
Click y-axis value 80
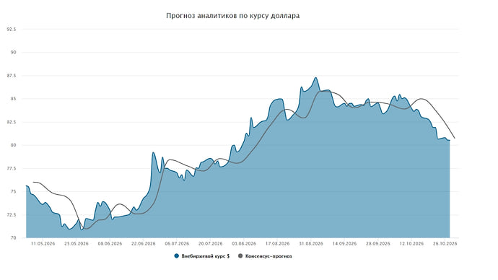pos(14,145)
